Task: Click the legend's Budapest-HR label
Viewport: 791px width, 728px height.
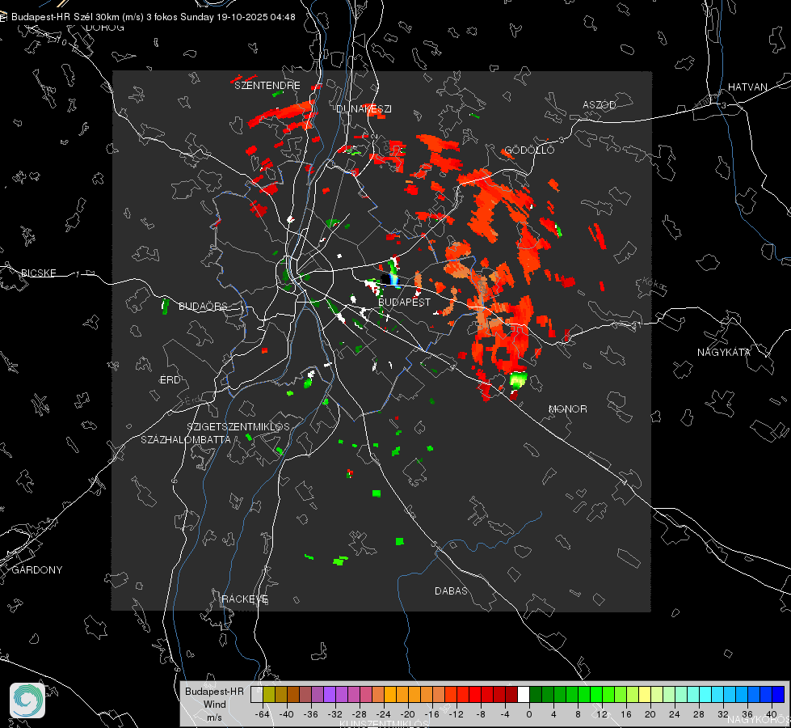Action: (x=214, y=691)
